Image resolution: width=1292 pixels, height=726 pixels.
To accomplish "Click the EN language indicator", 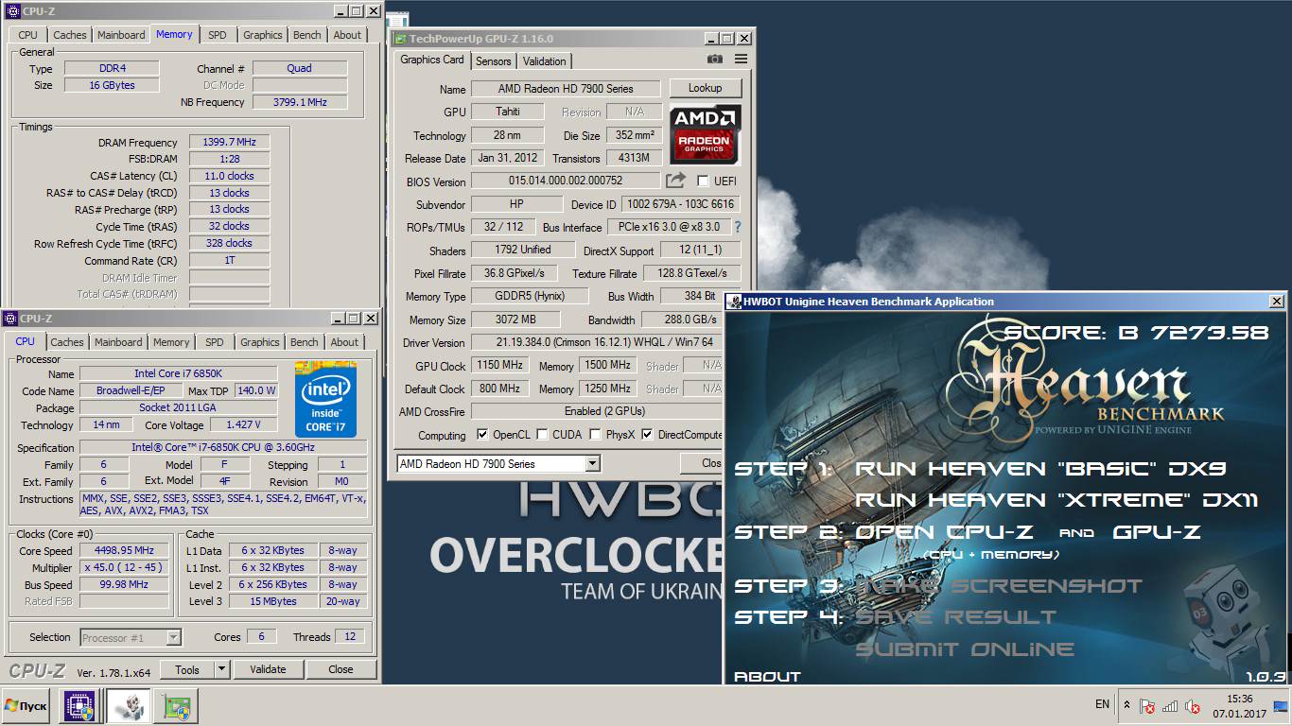I will tap(1102, 704).
